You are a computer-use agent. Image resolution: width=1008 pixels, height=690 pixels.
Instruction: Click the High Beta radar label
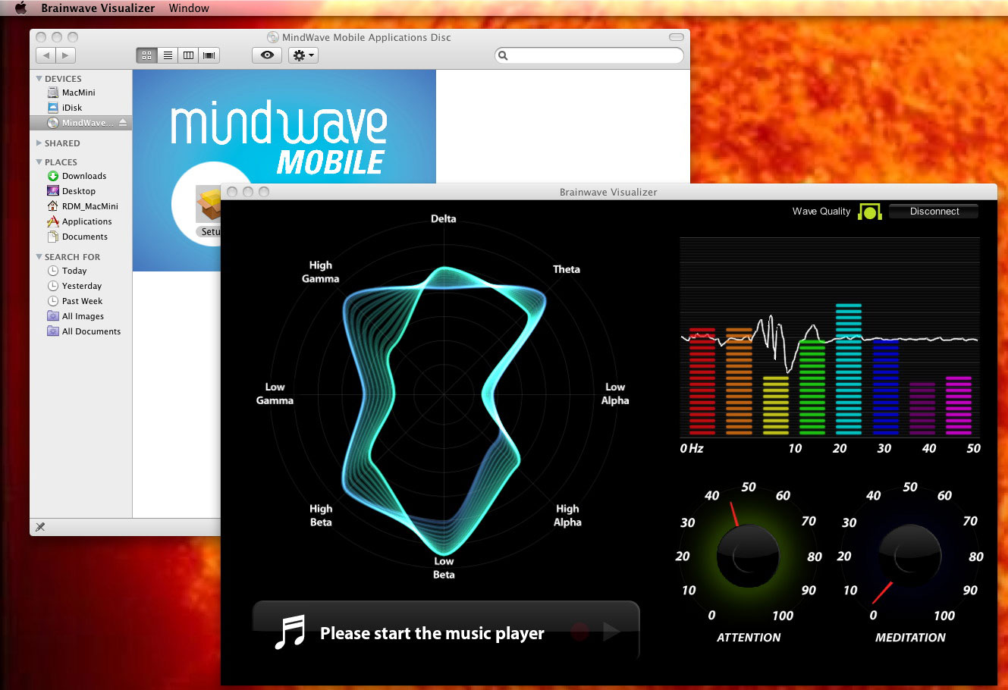point(321,516)
